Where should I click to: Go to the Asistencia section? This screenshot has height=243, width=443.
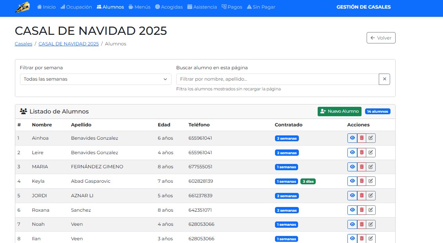pos(202,7)
